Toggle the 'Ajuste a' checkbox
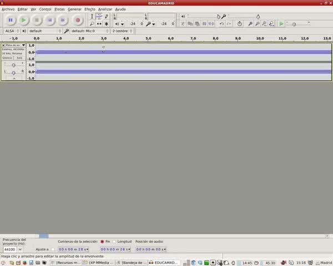Viewport: 333px width, 266px height. pyautogui.click(x=53, y=249)
